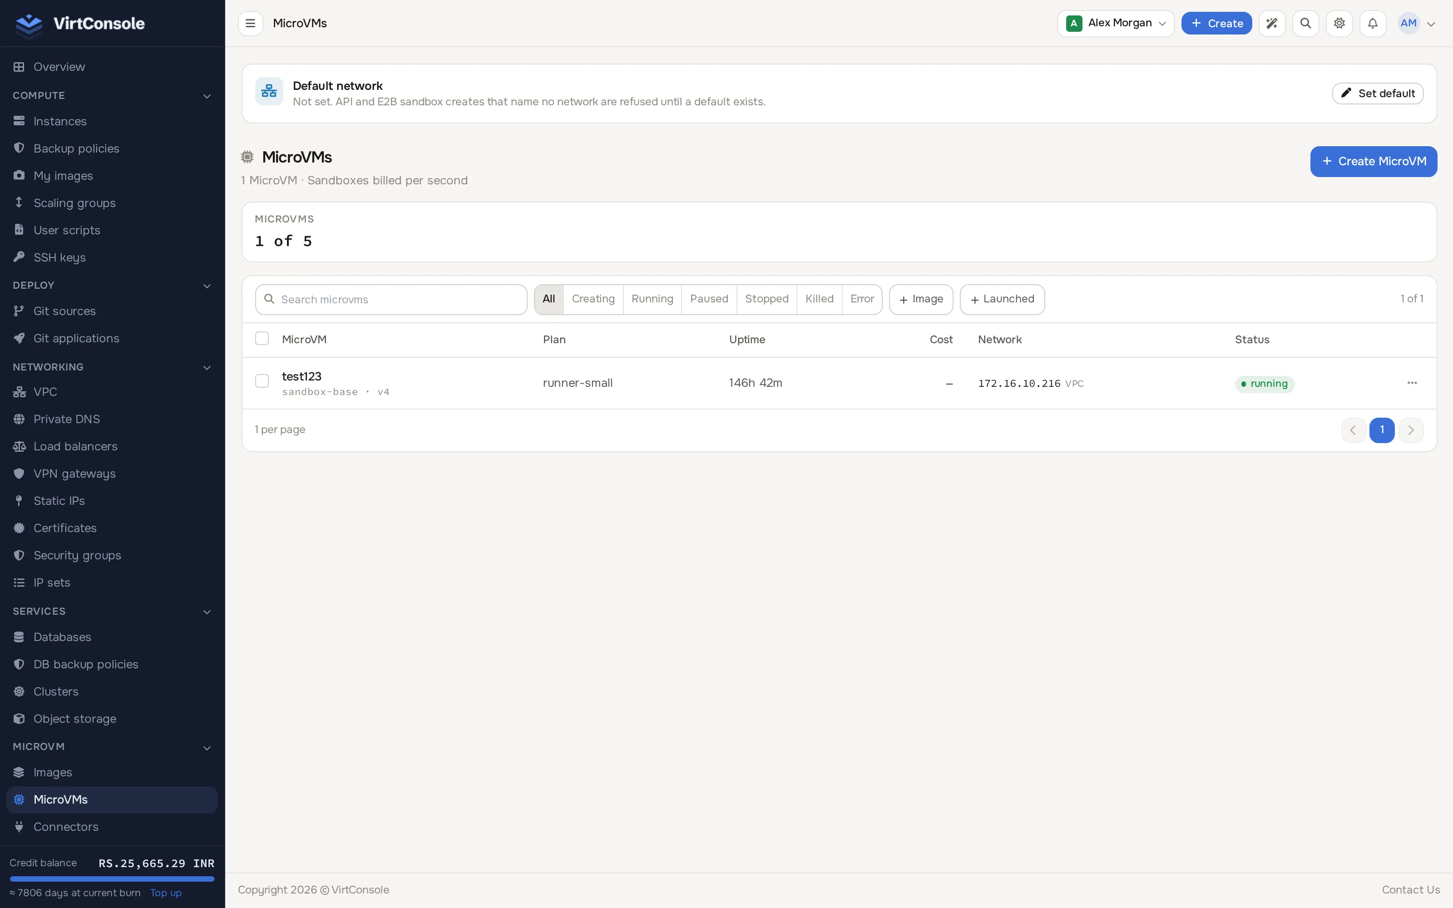
Task: Go to Instances in sidebar
Action: pyautogui.click(x=112, y=121)
